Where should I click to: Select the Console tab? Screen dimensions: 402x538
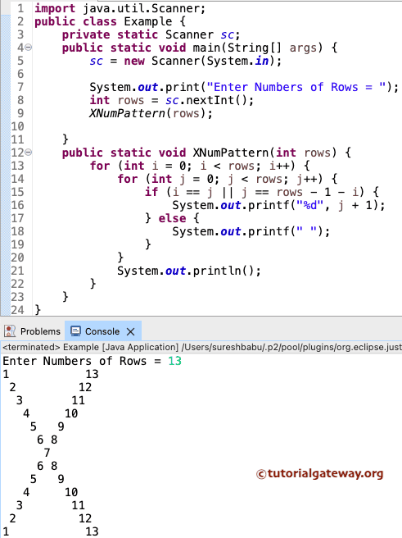tap(102, 331)
